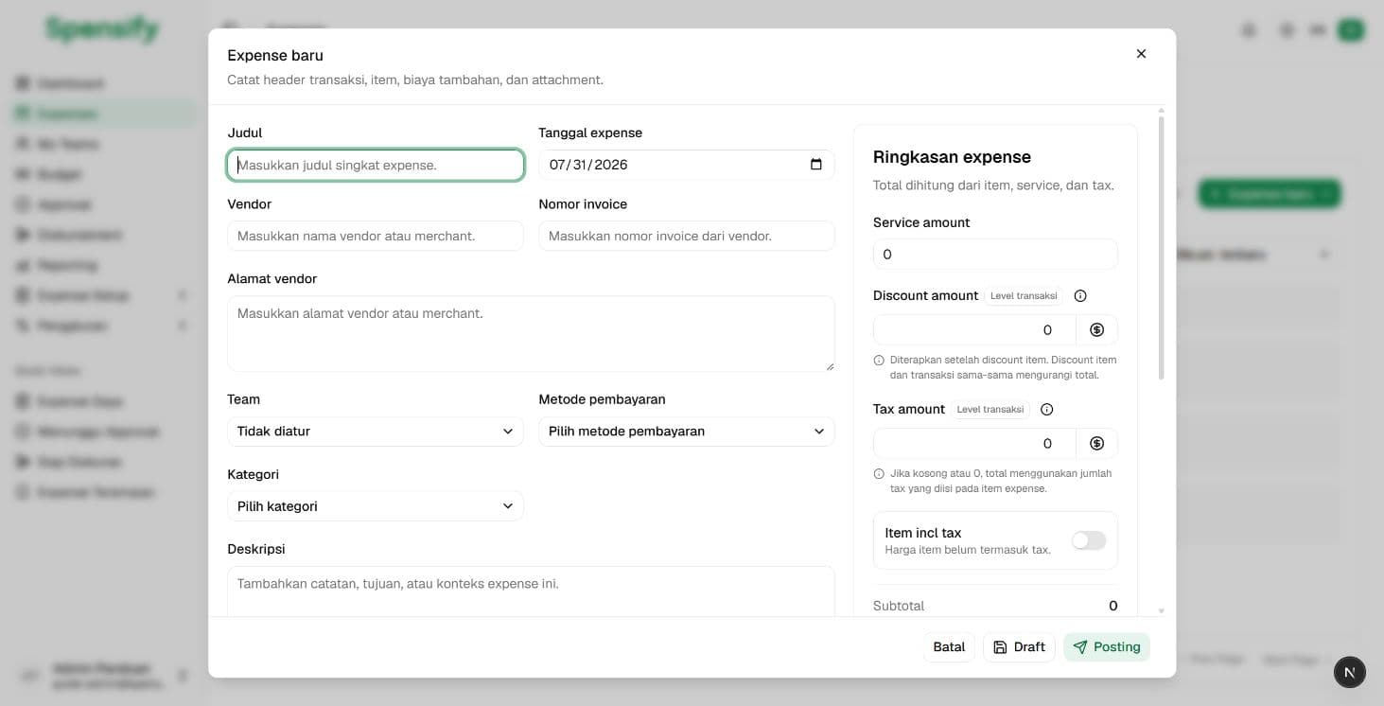Select the day segment 31 in date
This screenshot has width=1384, height=706.
(x=580, y=165)
